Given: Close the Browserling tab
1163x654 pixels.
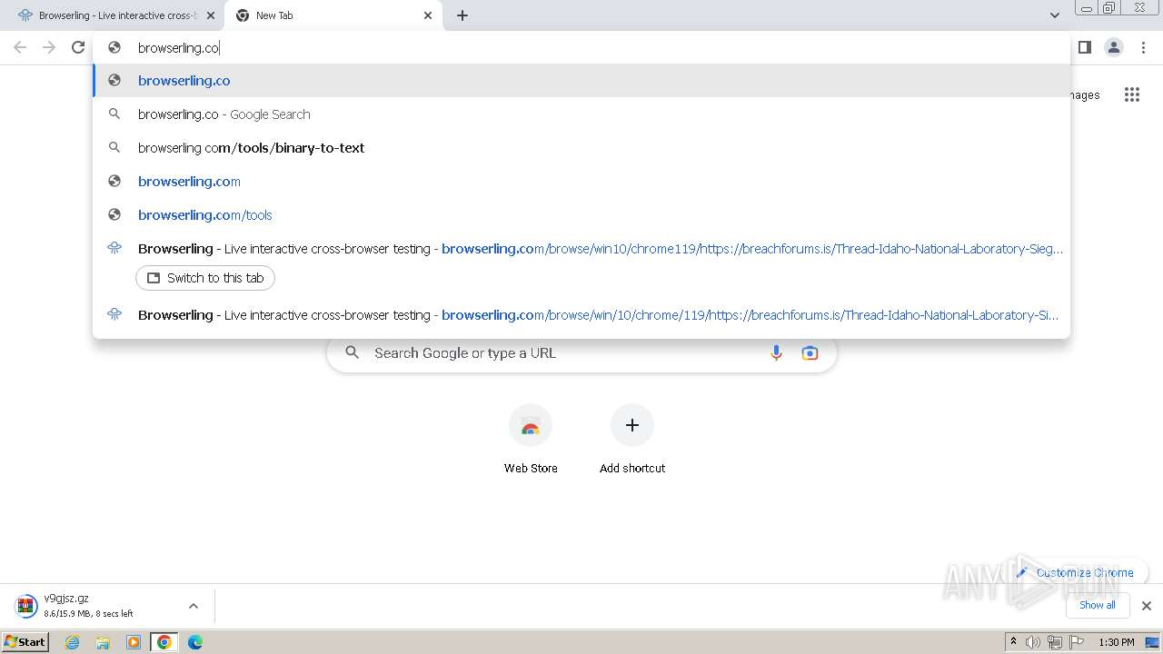Looking at the screenshot, I should (x=210, y=15).
